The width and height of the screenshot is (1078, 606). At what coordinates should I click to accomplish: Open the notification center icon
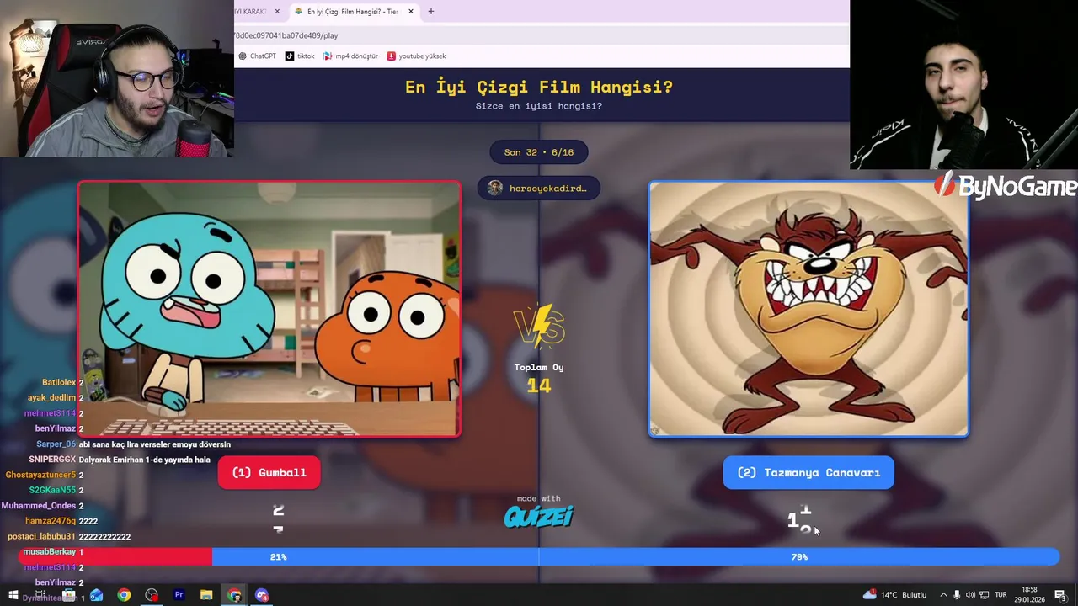(x=1060, y=595)
